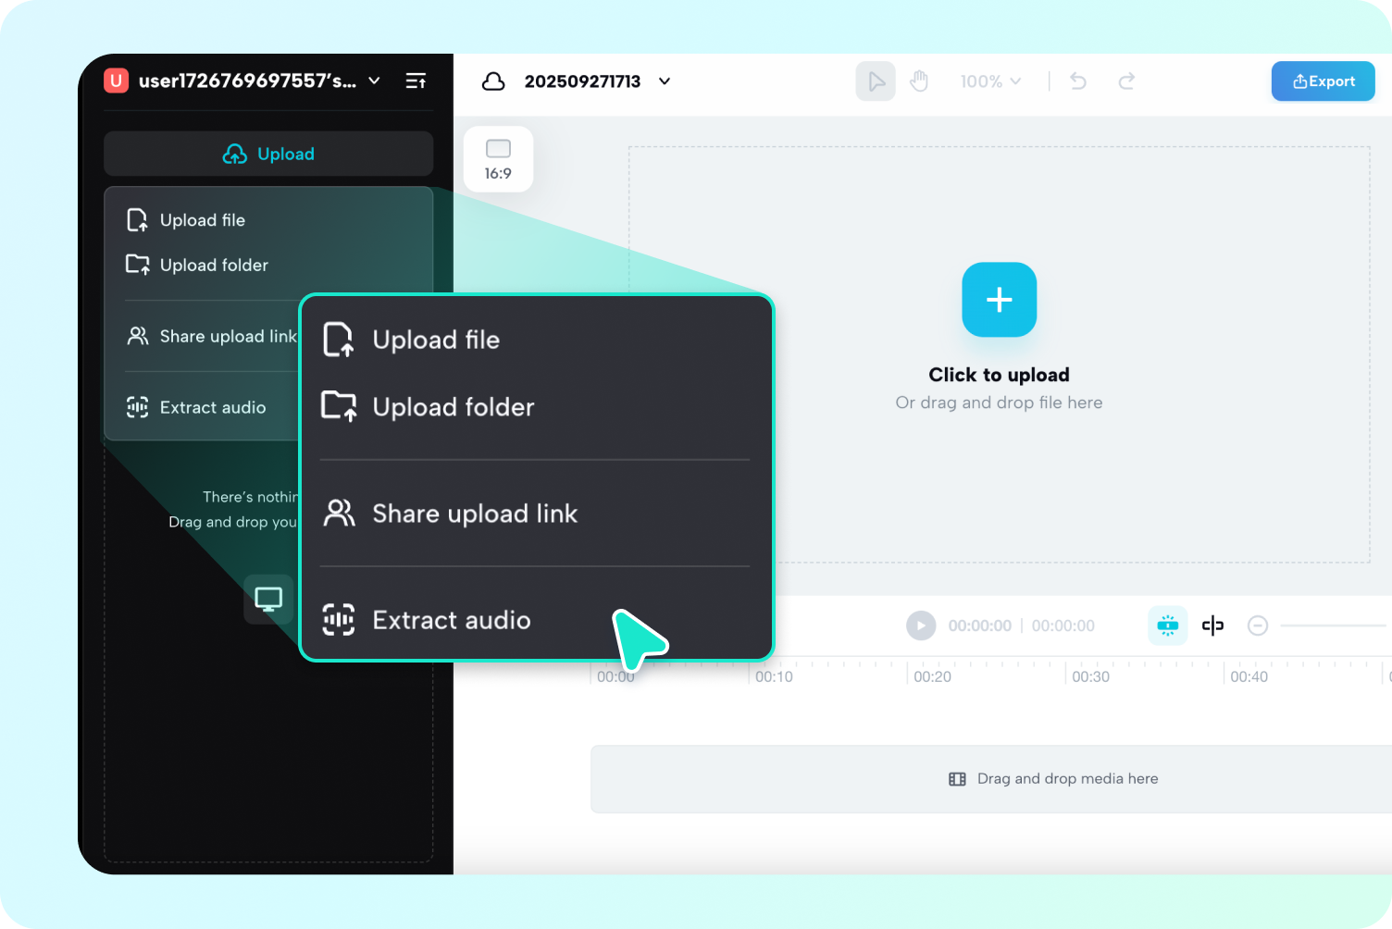Jump to the 00:10 timeline marker

click(774, 676)
